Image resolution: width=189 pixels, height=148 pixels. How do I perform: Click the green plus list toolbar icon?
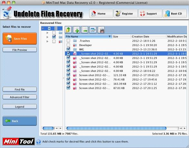(76, 30)
